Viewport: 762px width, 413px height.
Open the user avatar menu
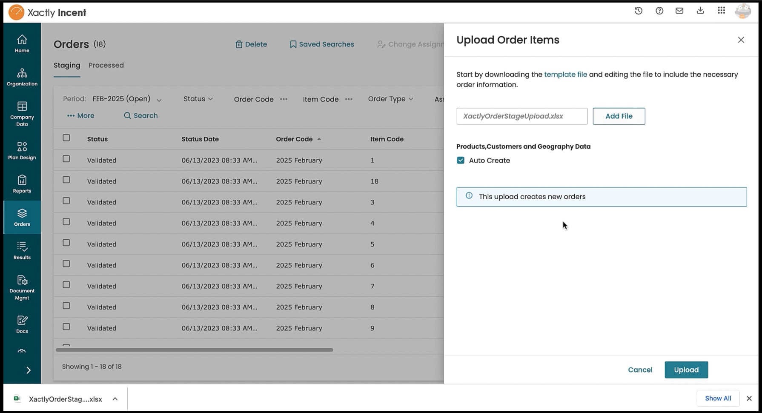tap(743, 11)
